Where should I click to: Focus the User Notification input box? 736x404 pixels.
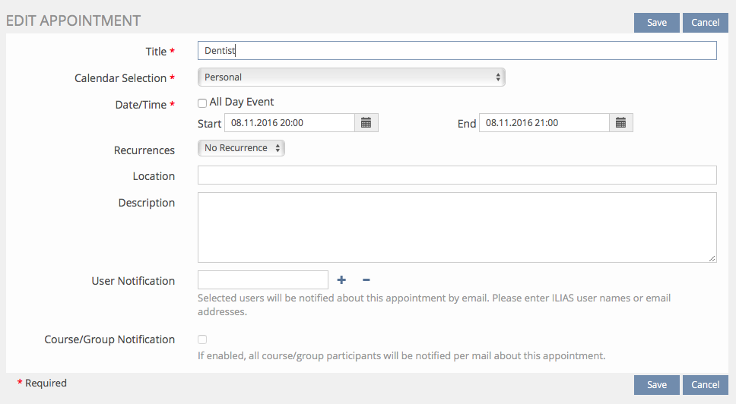(262, 280)
